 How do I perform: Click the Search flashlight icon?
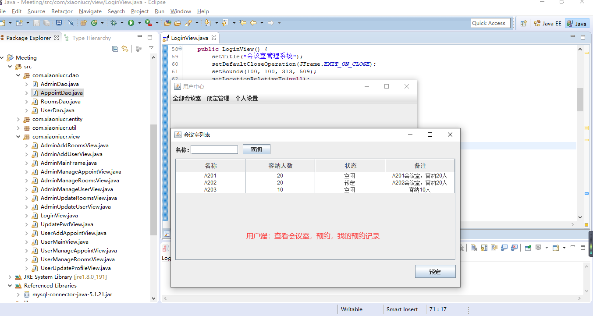[188, 23]
